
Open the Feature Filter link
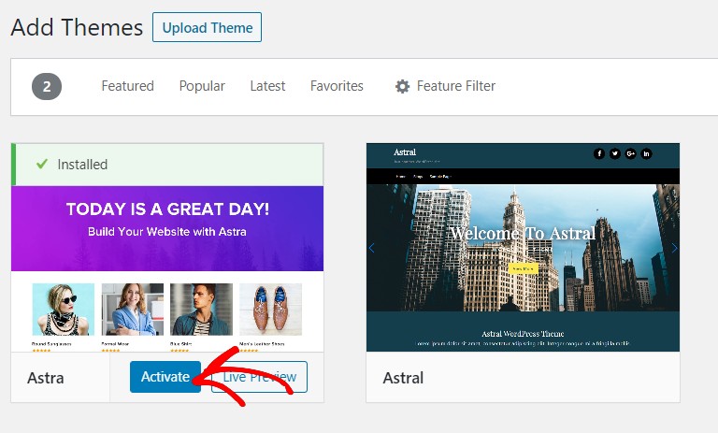456,86
